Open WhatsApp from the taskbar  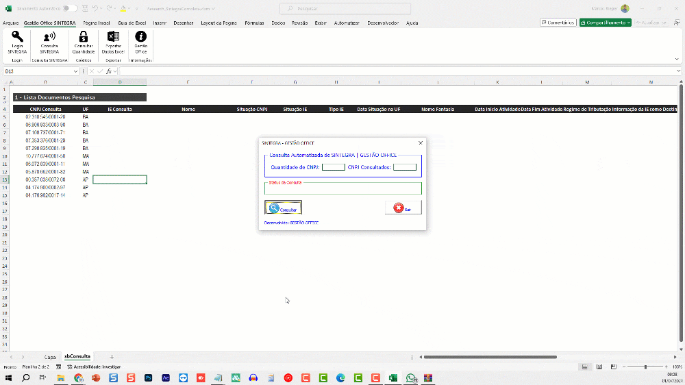click(x=410, y=377)
